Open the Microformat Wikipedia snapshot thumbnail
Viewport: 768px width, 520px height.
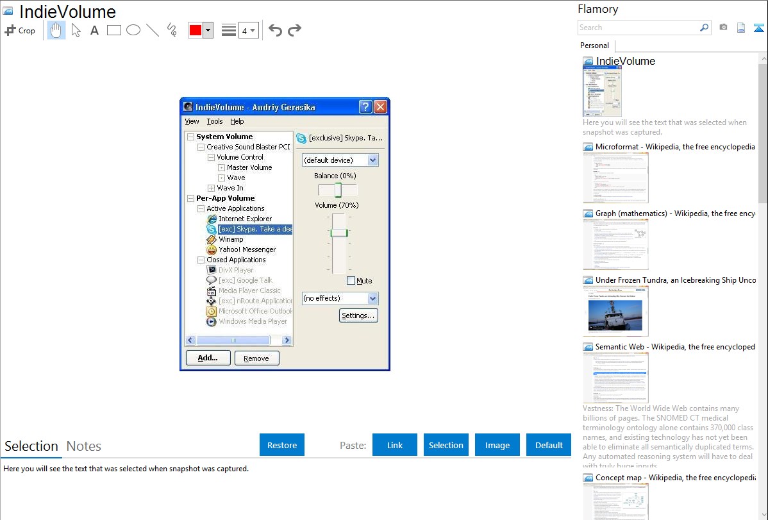coord(615,178)
